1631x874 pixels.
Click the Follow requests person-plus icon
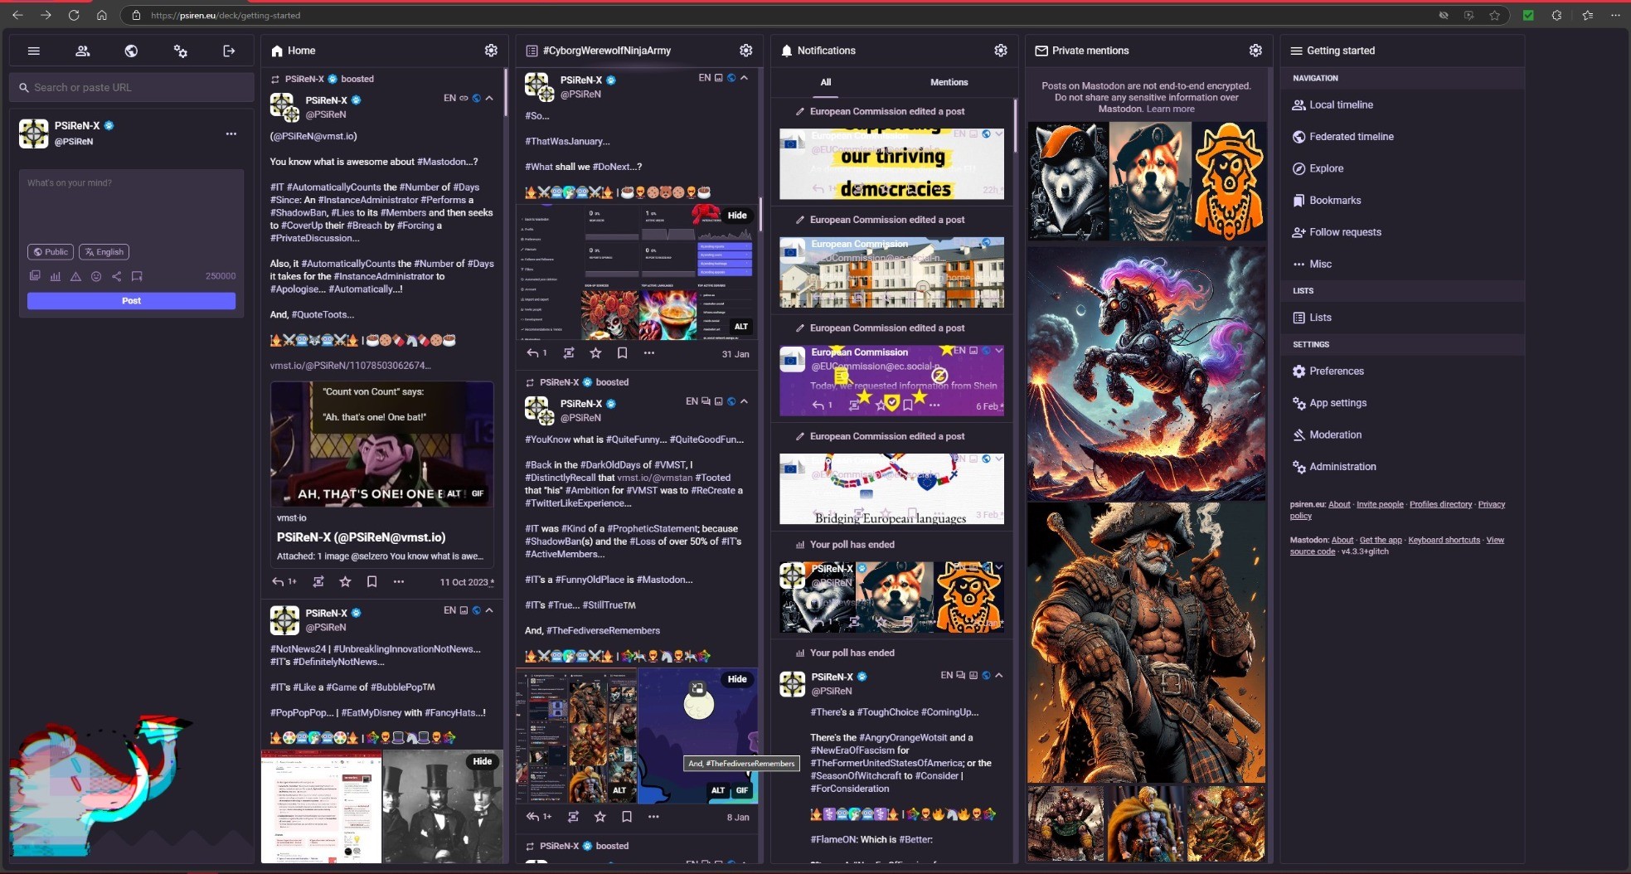click(1299, 232)
